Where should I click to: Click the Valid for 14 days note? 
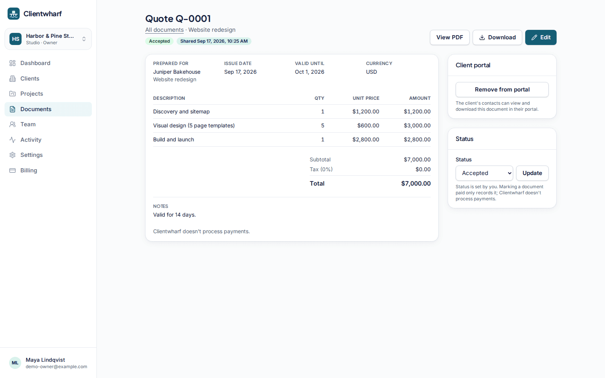(x=174, y=215)
